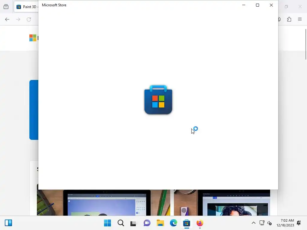
Task: Close the Microsoft Store window
Action: pos(271,5)
